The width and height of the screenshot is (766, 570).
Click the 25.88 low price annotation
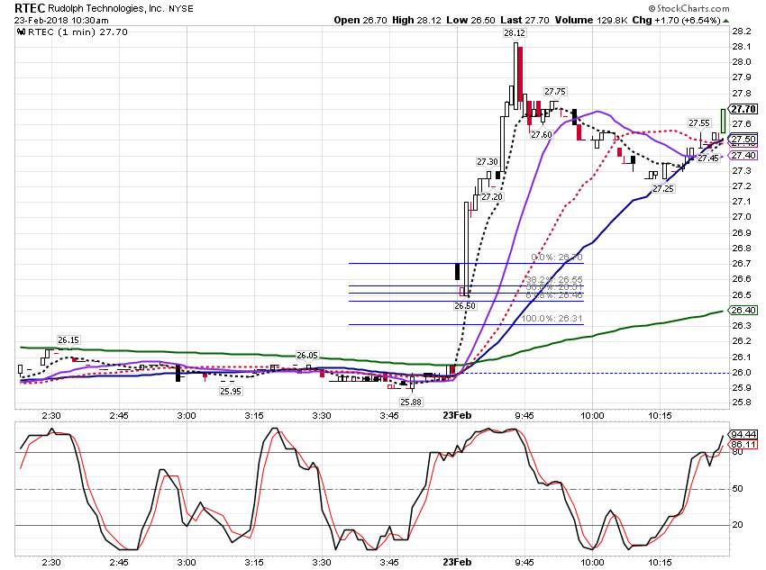[410, 403]
